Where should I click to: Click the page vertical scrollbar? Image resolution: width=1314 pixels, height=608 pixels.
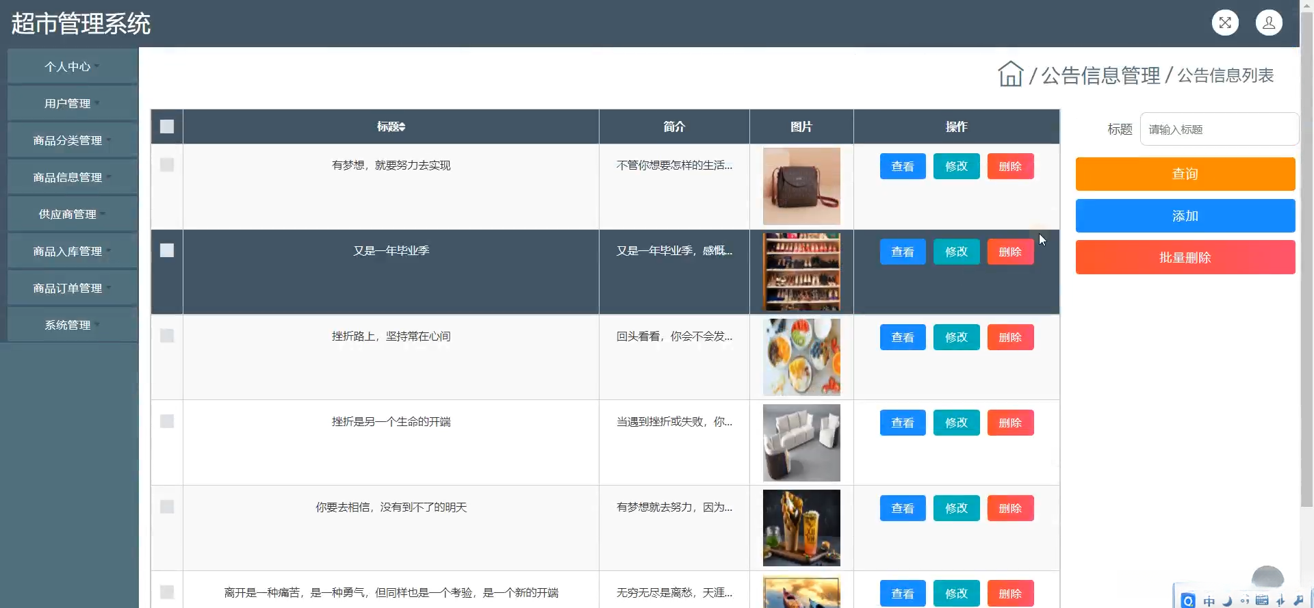pos(1306,260)
